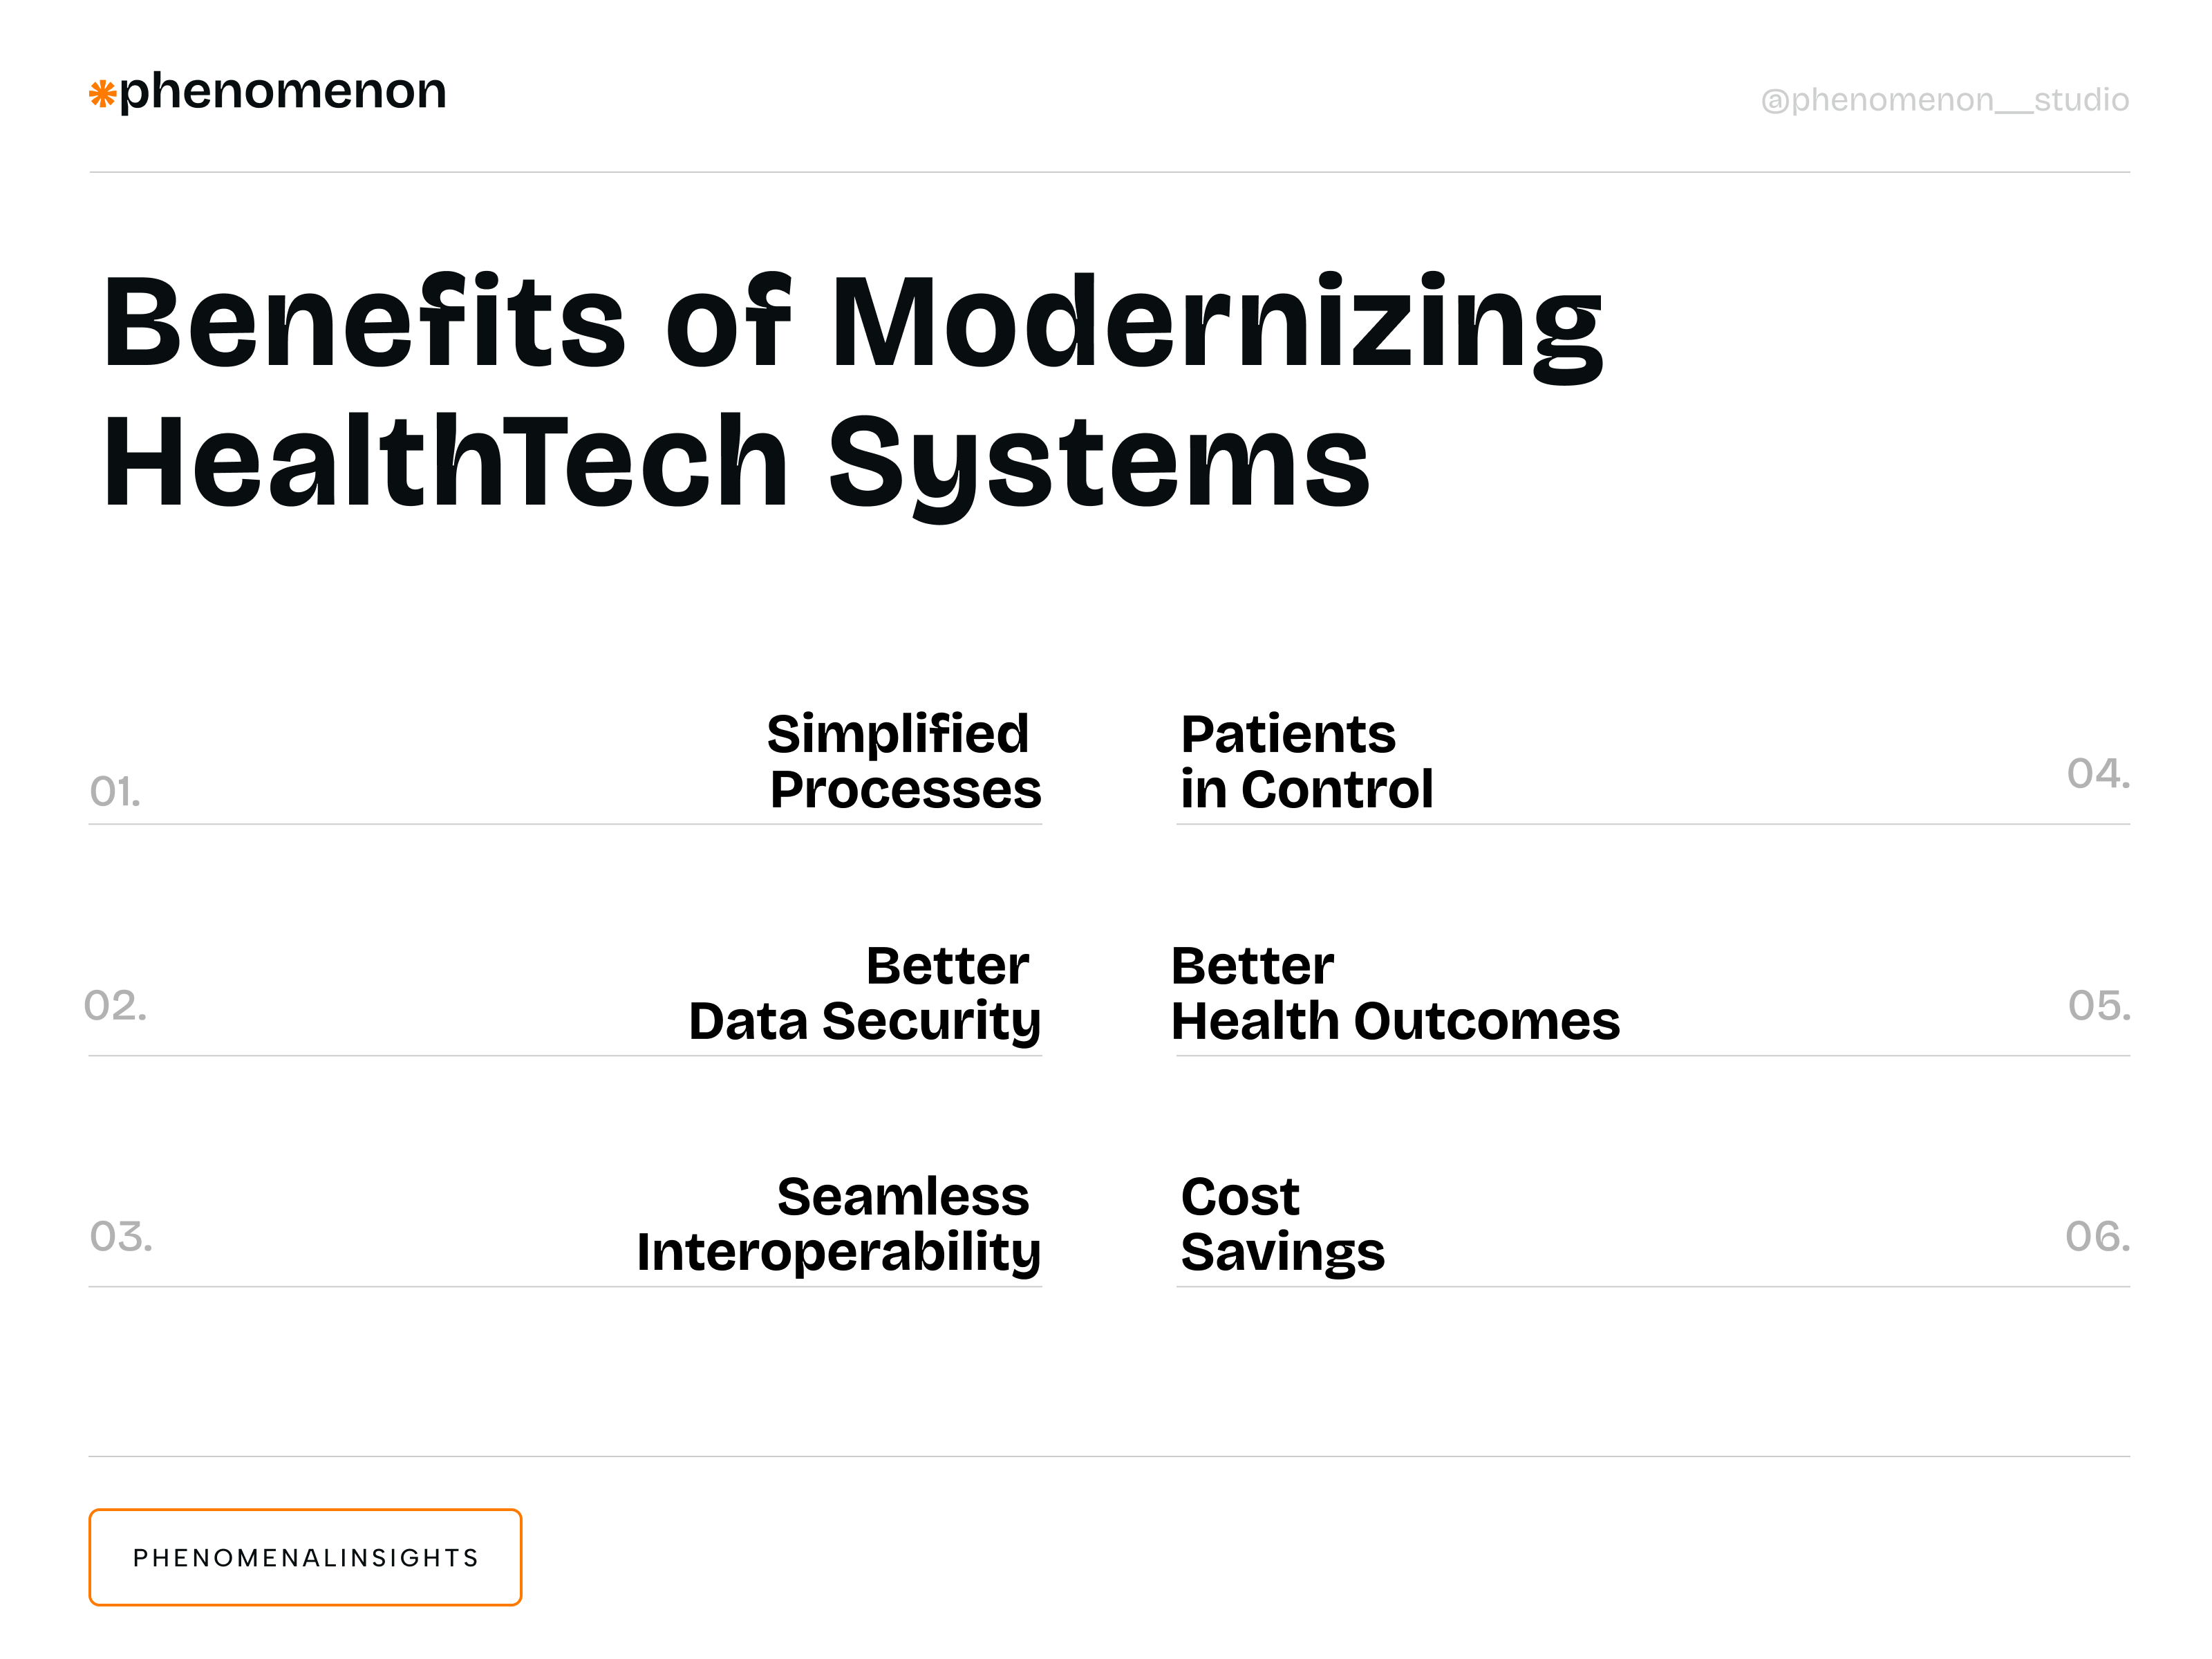
Task: Click the 'Better Health Outcomes' item
Action: point(1395,993)
